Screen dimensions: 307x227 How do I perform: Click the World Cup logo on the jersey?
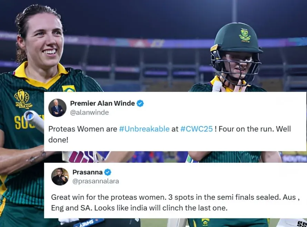(22, 99)
